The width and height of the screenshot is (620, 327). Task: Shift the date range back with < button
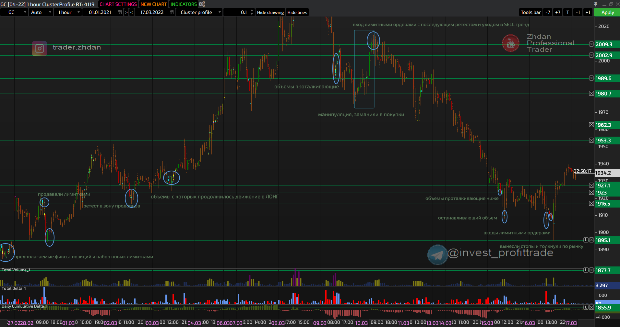[131, 12]
